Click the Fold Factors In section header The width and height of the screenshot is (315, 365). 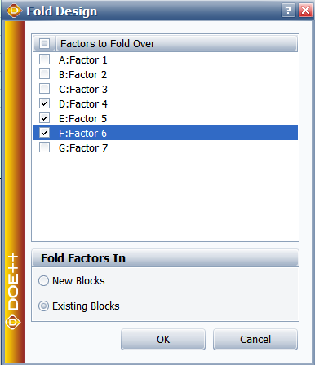point(165,258)
